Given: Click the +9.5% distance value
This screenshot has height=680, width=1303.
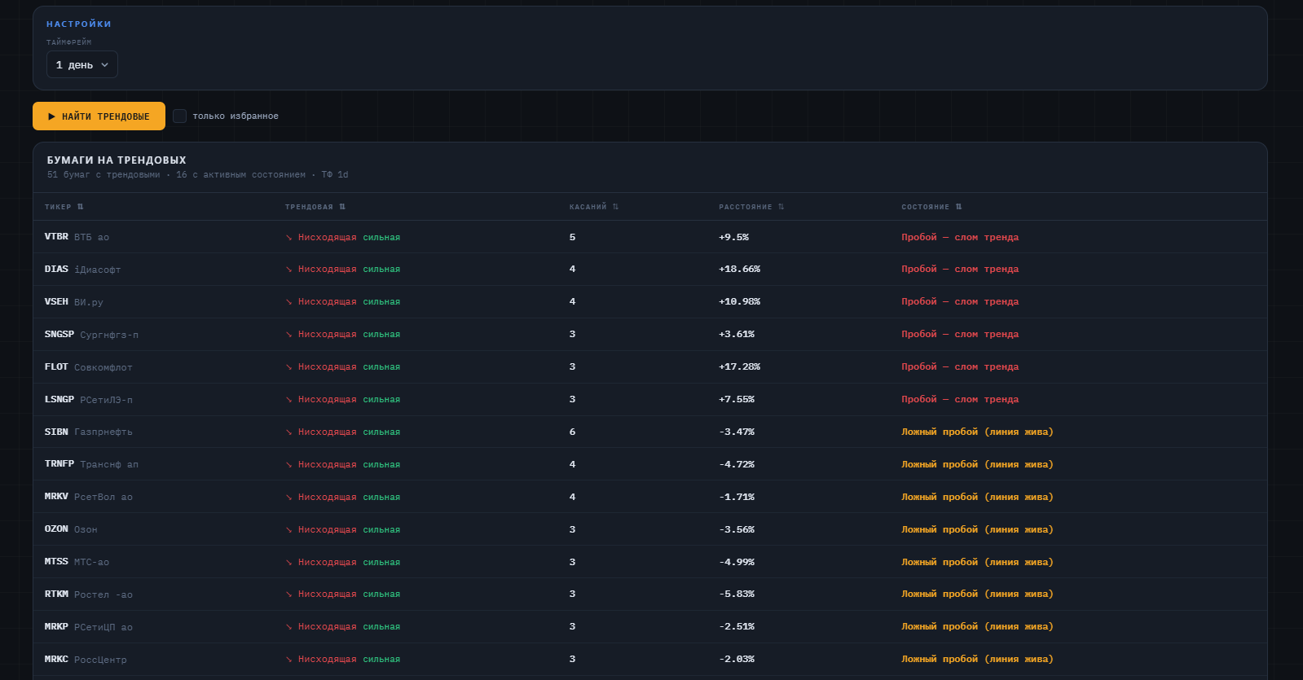Looking at the screenshot, I should click(733, 237).
